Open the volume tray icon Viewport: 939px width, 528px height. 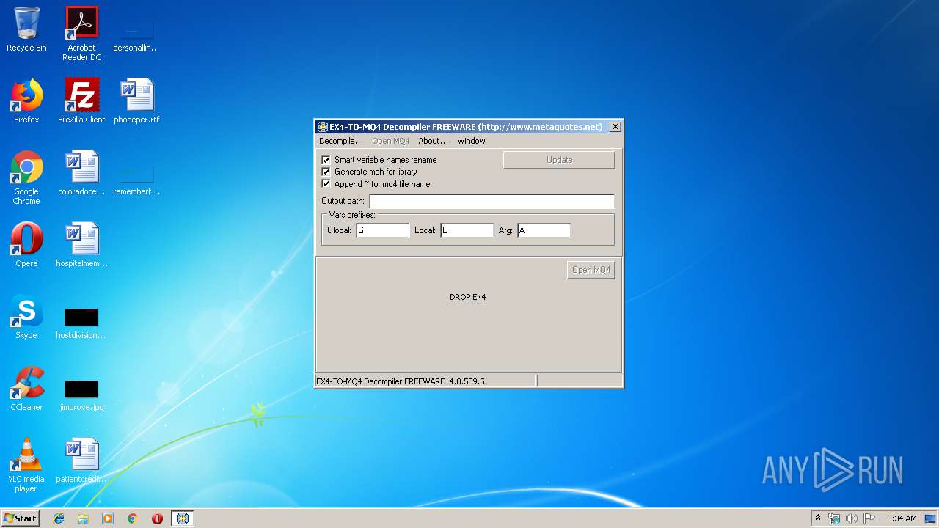pos(851,518)
